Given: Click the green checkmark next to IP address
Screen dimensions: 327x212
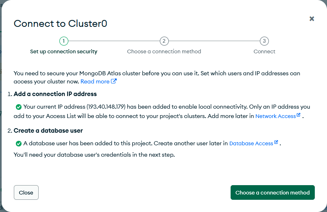Looking at the screenshot, I should click(18, 107).
